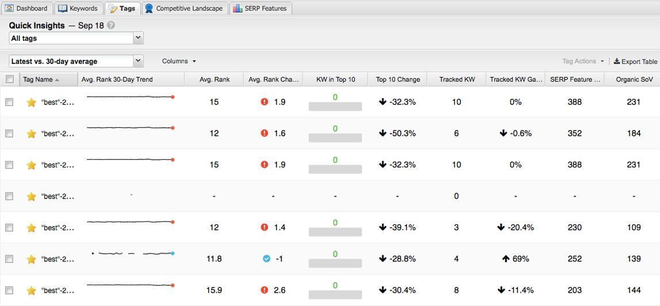Open the SERP Features tab

pos(260,9)
